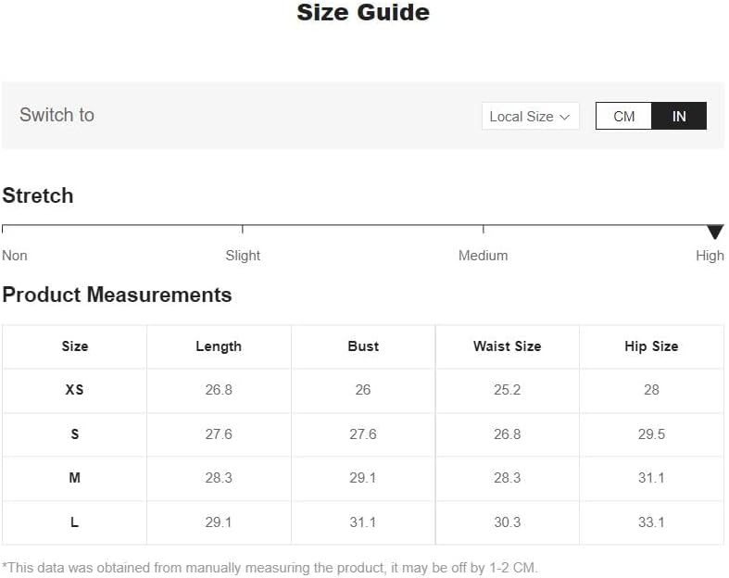Select the XS size row

pyautogui.click(x=75, y=390)
